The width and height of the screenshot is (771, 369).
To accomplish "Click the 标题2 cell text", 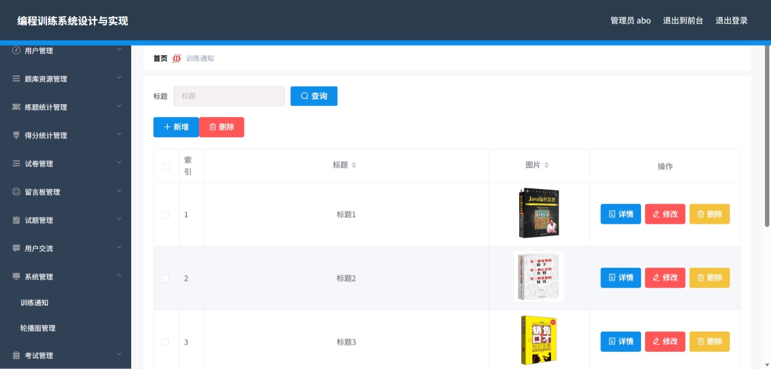I will pos(346,278).
